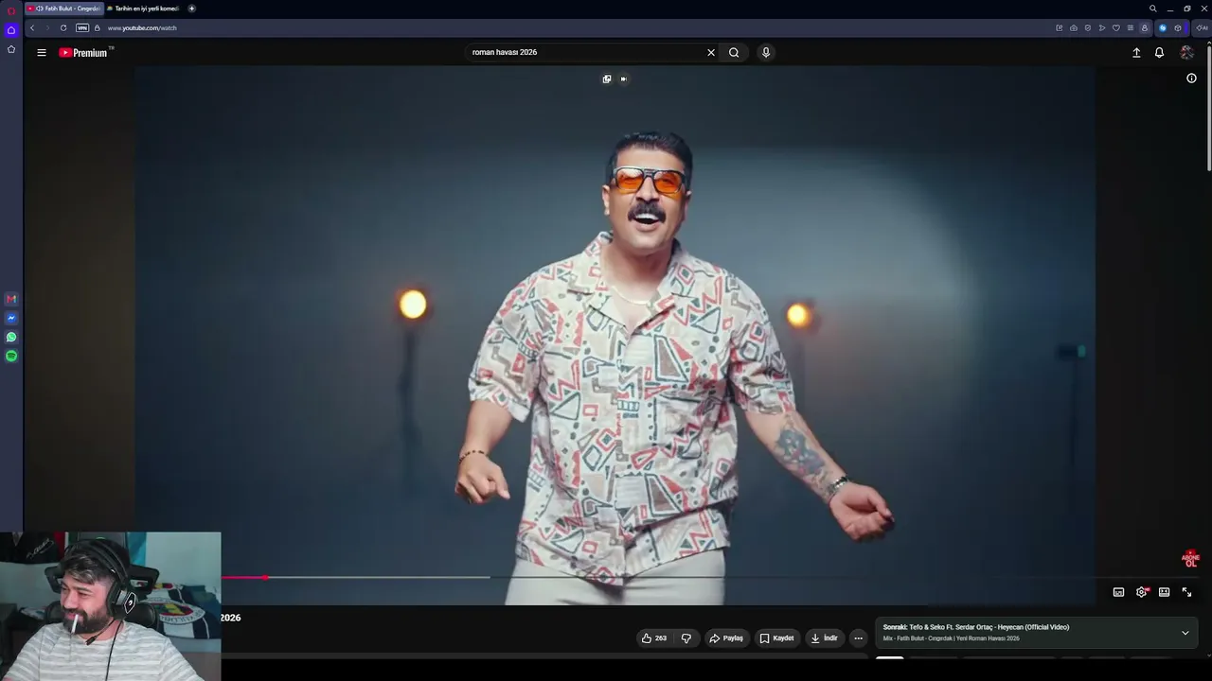Open Gmail from the browser sidebar
1212x681 pixels.
[x=11, y=299]
